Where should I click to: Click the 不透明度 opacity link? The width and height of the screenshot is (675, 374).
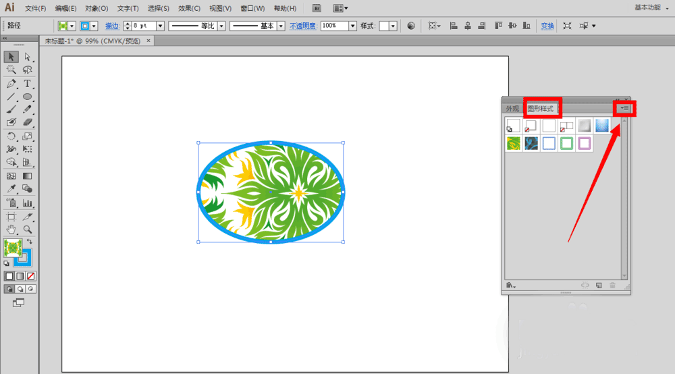[303, 26]
